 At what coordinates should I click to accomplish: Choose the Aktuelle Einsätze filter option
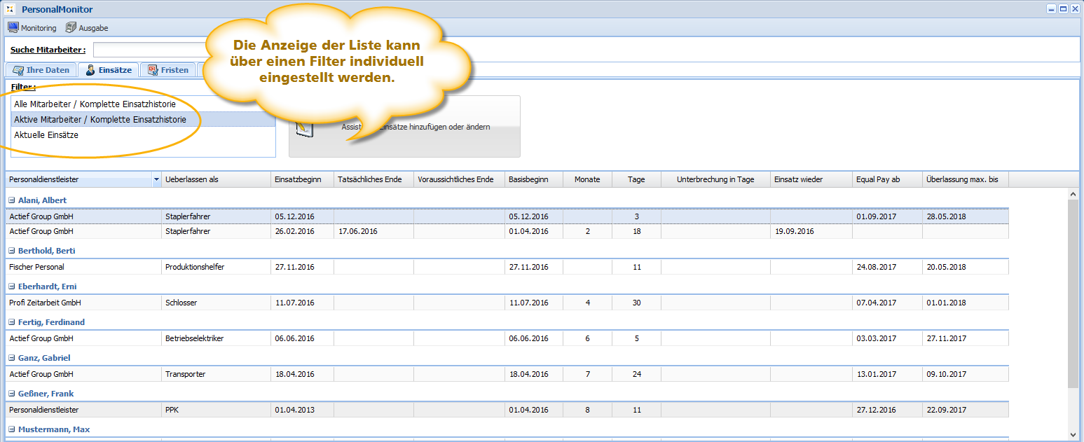(46, 135)
